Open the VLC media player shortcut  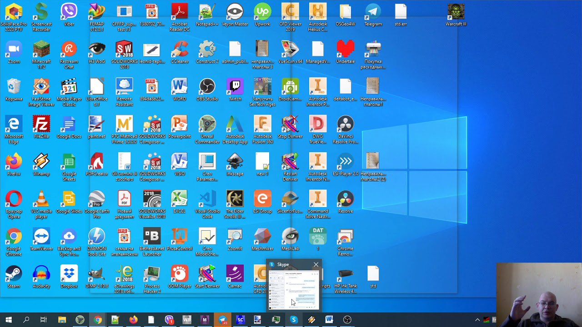pos(41,205)
